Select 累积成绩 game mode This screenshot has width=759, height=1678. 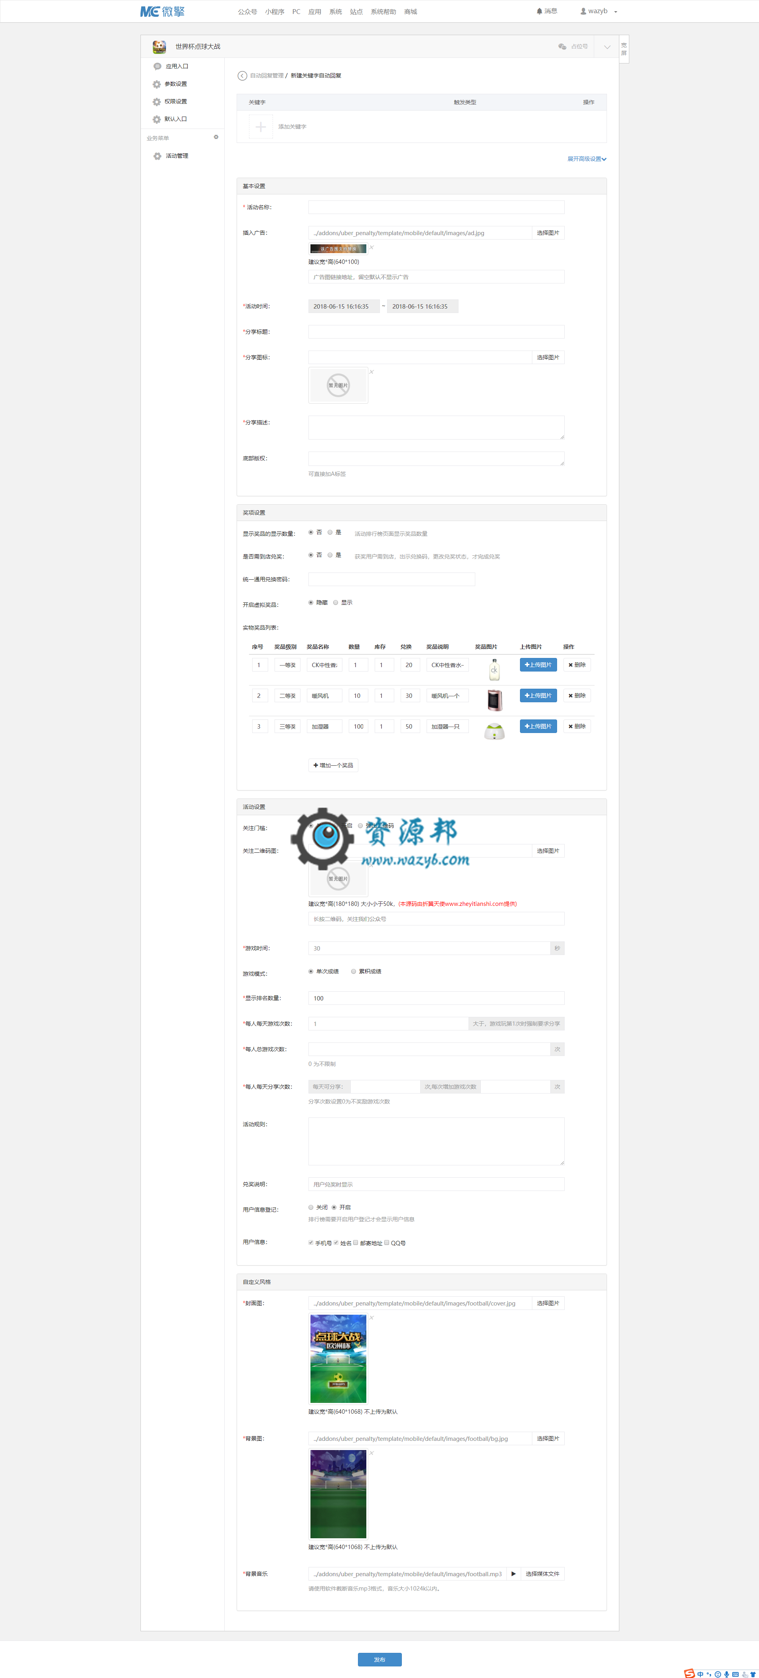[x=354, y=971]
